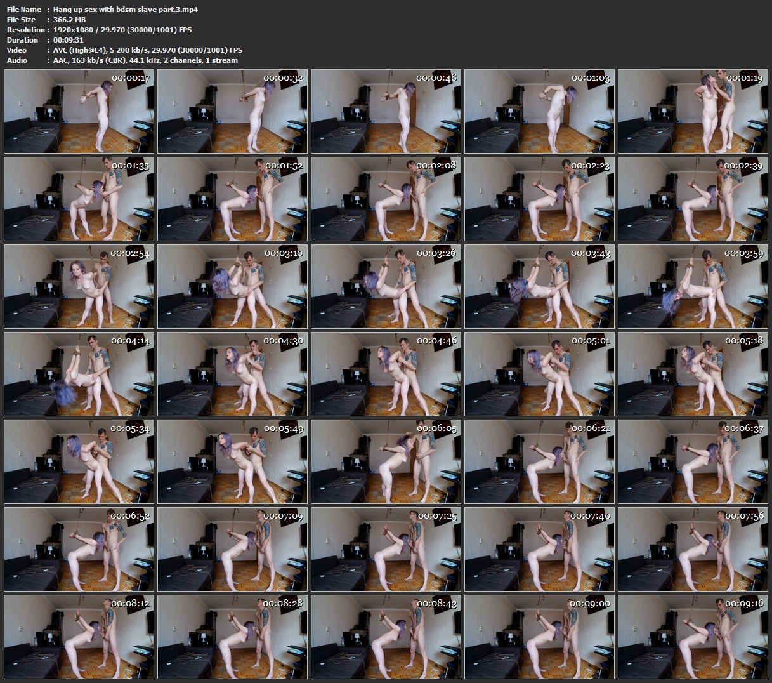
Task: Open the frame marked 00:00:48
Action: click(x=386, y=112)
